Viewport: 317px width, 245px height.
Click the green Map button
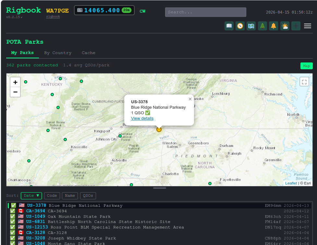(306, 66)
